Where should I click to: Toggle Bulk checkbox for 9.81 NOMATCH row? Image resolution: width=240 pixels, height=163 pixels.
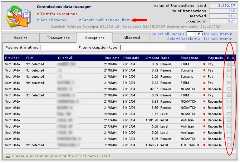tap(229, 101)
